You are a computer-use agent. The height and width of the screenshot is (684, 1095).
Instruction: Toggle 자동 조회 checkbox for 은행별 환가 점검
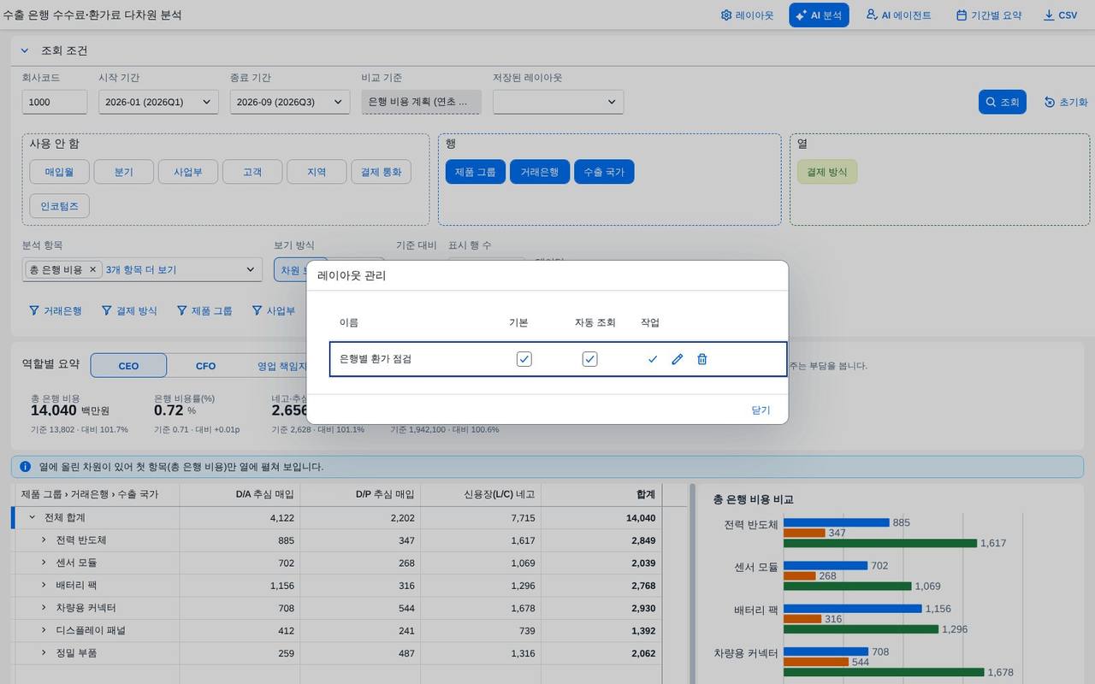[590, 359]
